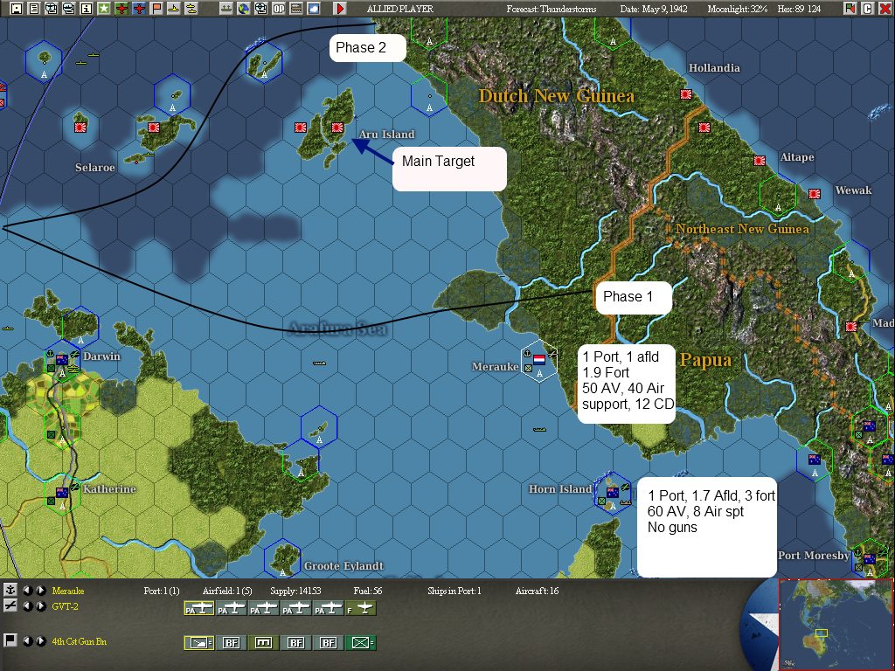Viewport: 895px width, 671px height.
Task: Click the 'Aircraft: 16' value
Action: (x=537, y=591)
